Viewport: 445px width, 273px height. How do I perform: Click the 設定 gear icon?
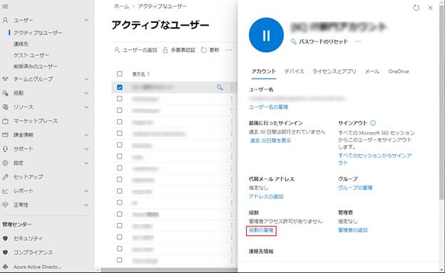5,163
